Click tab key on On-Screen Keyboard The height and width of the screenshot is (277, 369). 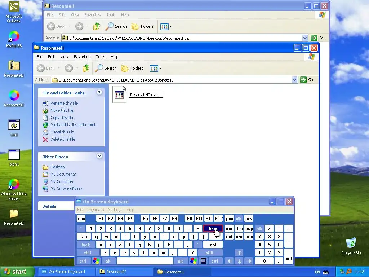(84, 237)
